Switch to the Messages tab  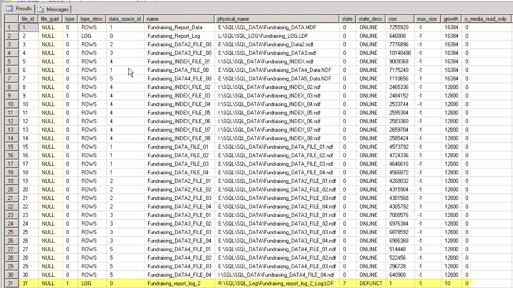click(57, 9)
